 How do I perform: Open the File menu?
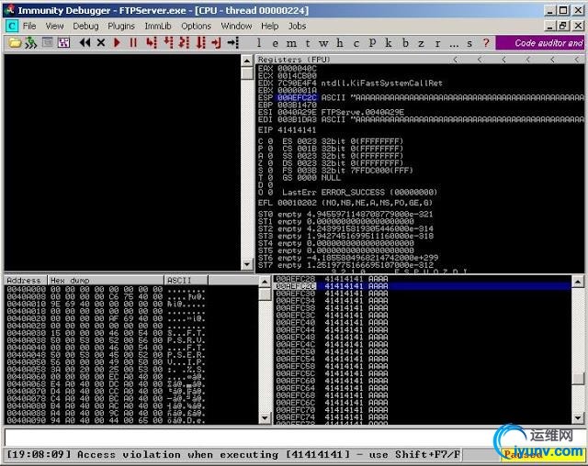[x=29, y=26]
